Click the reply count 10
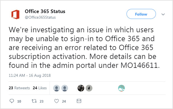 [x=19, y=101]
